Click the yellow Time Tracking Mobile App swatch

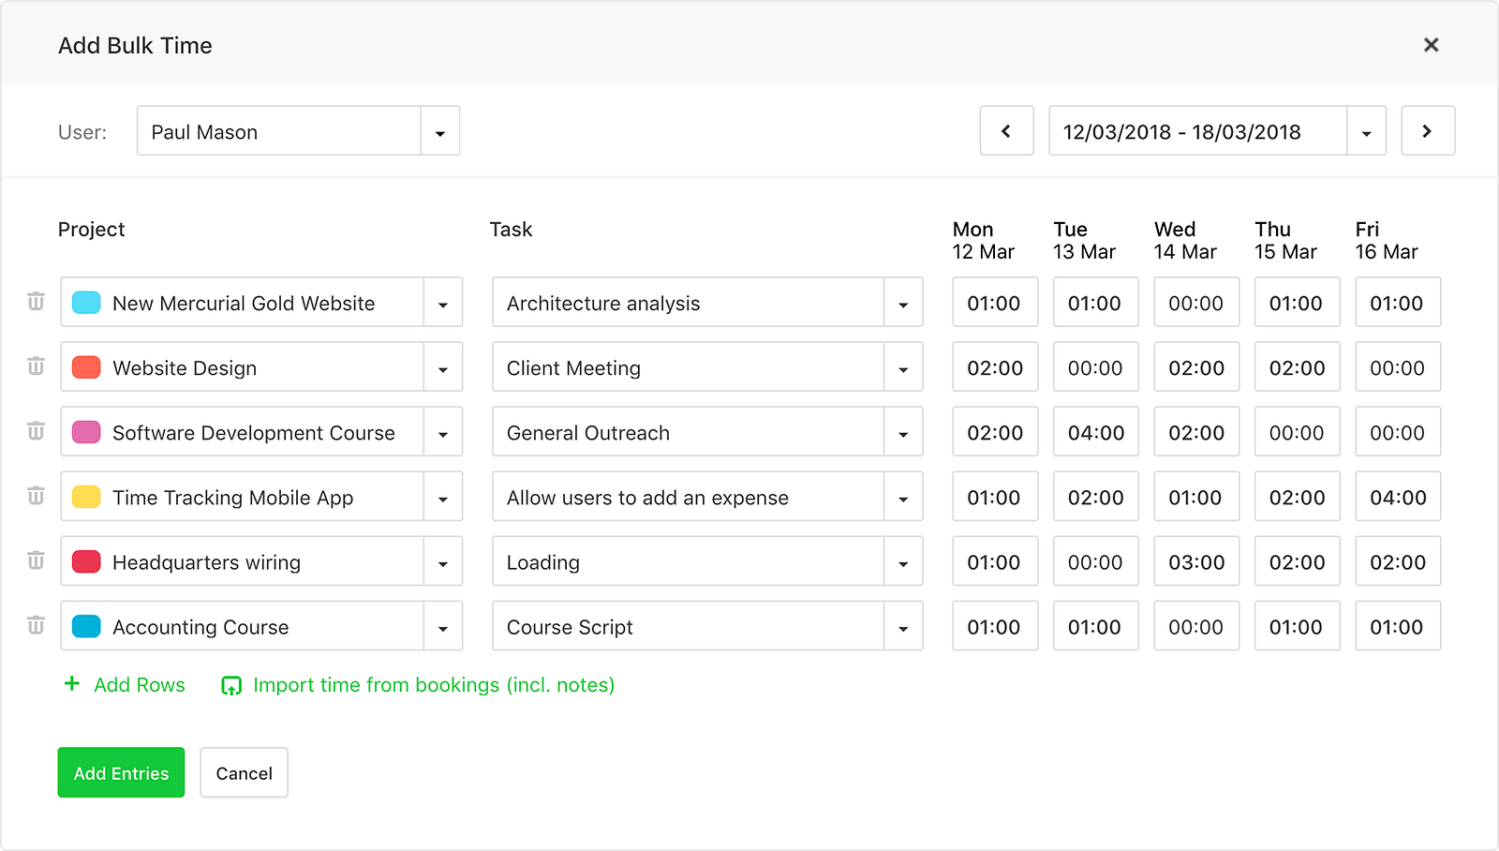86,497
